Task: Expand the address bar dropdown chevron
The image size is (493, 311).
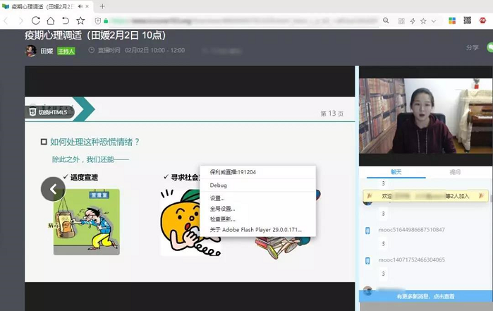Action: (x=433, y=21)
